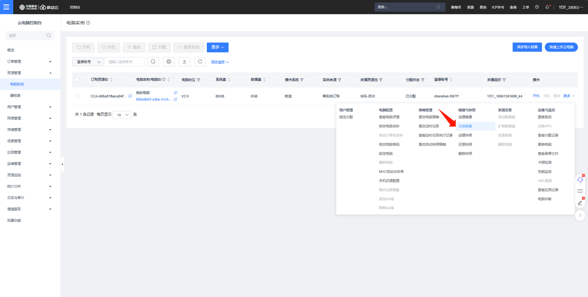Screen dimensions: 588x297
Task: Sort by 订购资源ID column
Action: (111, 80)
